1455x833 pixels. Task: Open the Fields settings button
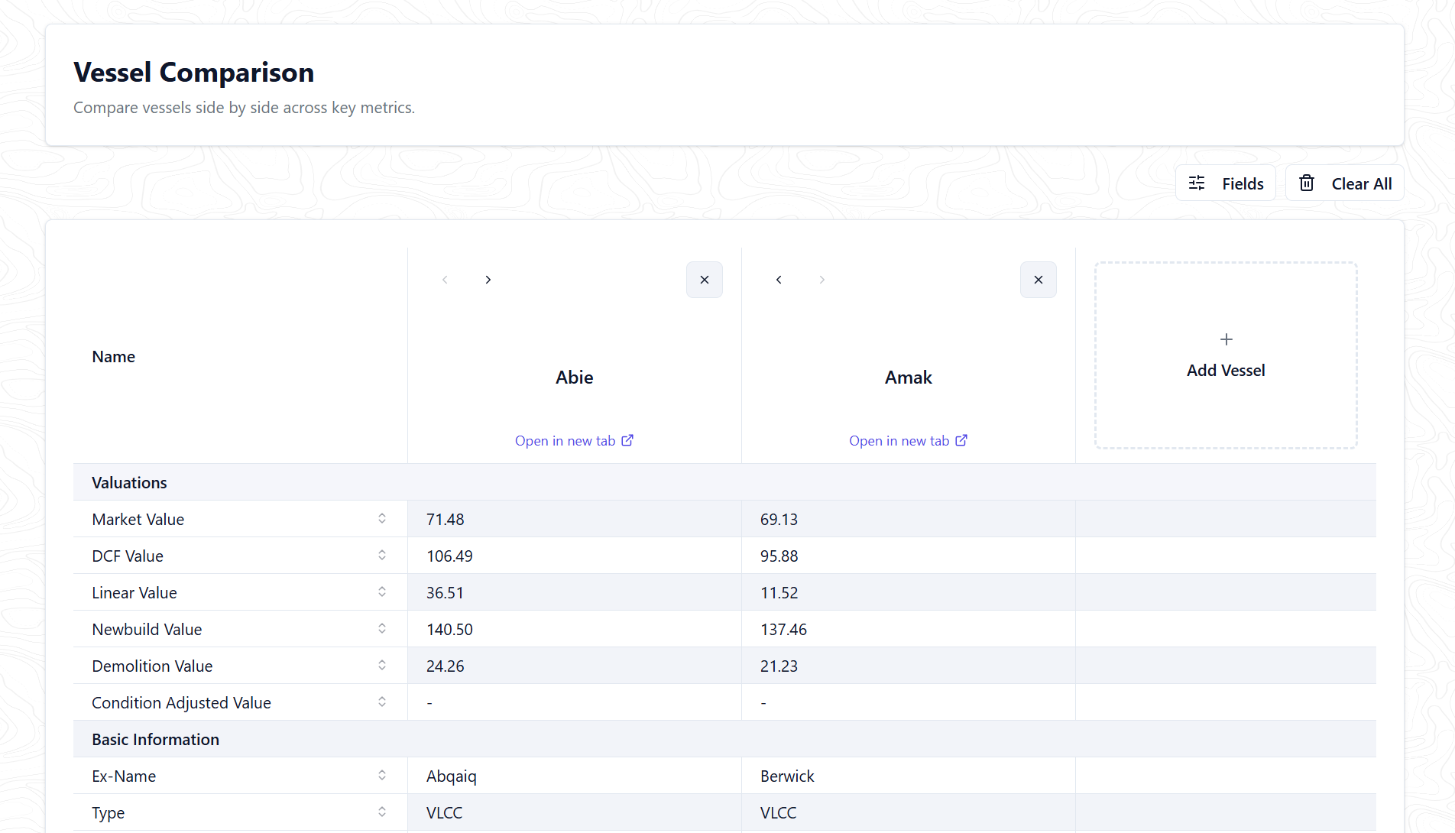[x=1226, y=183]
